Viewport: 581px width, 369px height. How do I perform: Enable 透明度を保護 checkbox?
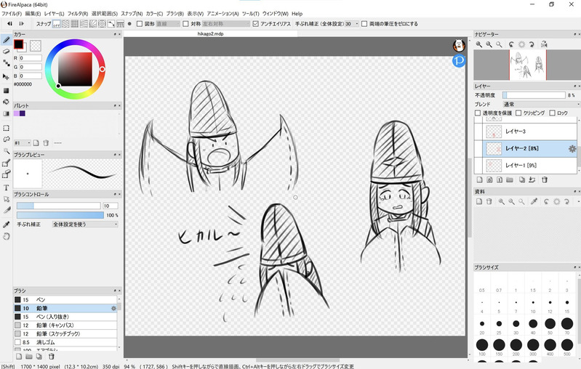pyautogui.click(x=478, y=113)
